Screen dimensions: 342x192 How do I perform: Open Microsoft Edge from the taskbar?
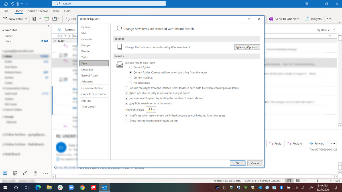click(x=38, y=188)
